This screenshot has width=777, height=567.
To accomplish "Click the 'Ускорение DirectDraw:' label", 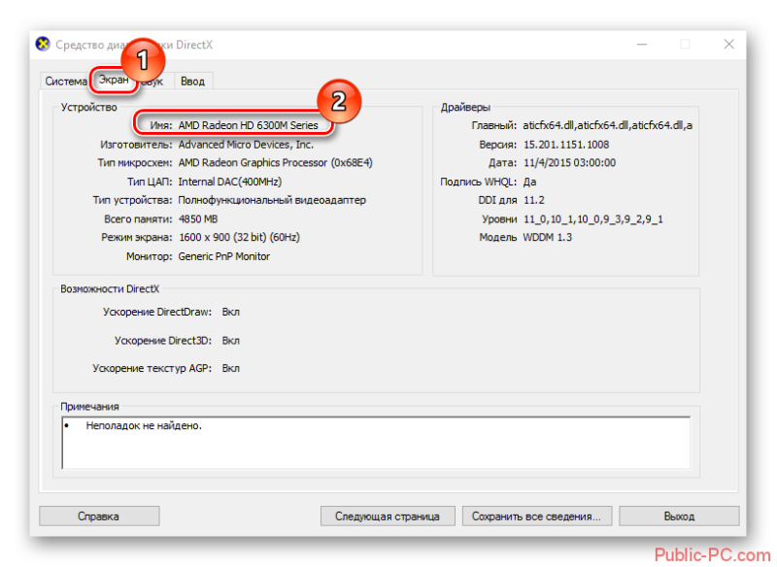I will tap(157, 312).
